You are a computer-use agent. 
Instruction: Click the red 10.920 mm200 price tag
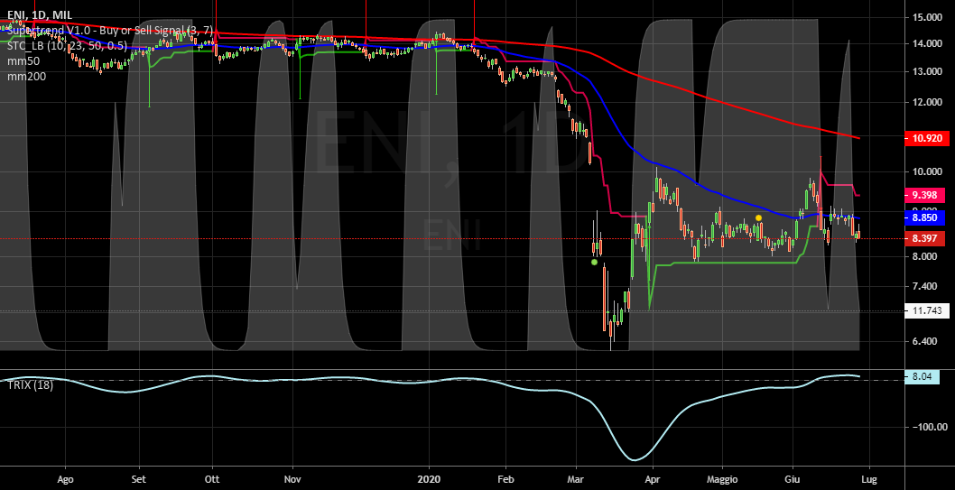pos(925,138)
